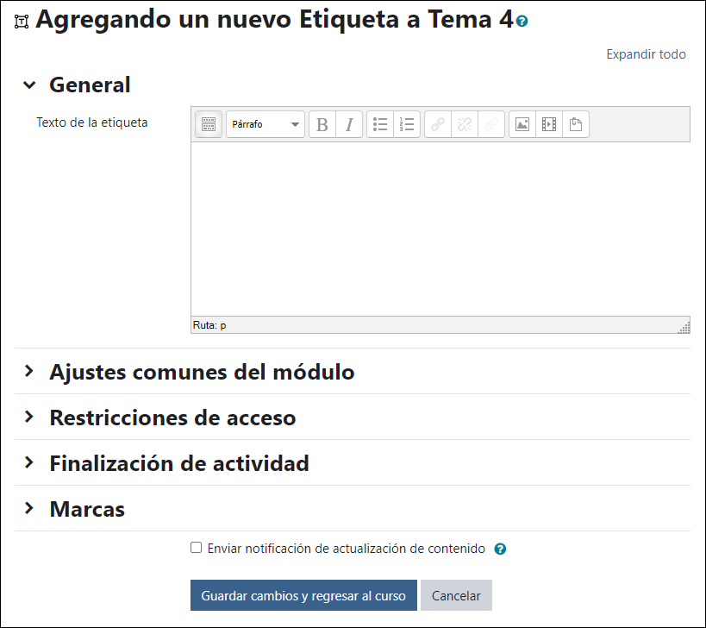Enable Enviar notificación de actualización checkbox
Screen dimensions: 706x628
coord(196,548)
